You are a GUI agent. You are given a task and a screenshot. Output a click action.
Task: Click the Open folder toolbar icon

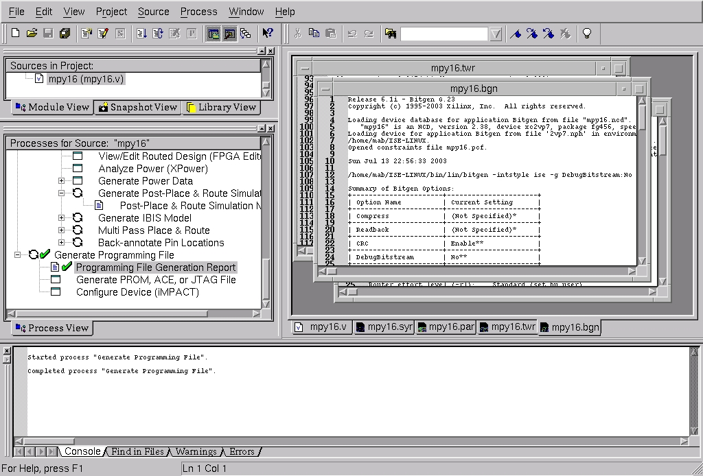[x=32, y=33]
